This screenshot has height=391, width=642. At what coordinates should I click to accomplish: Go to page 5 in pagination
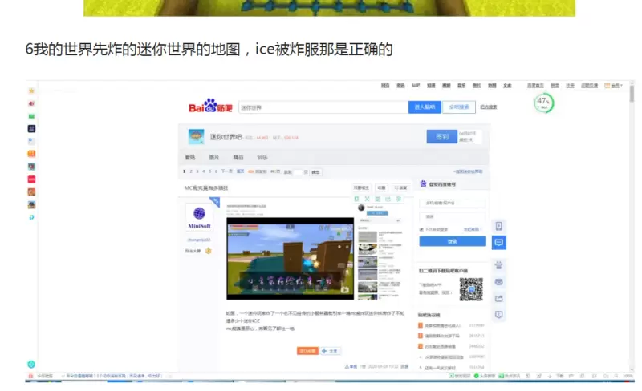click(x=210, y=171)
